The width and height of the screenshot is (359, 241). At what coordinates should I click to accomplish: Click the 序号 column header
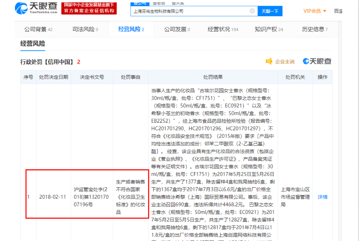tap(28, 77)
